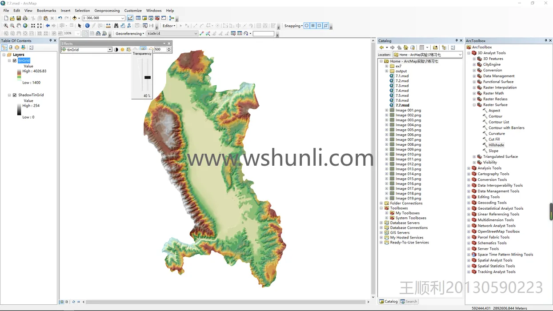
Task: Click List By Source icon in TOC
Action: coord(11,48)
